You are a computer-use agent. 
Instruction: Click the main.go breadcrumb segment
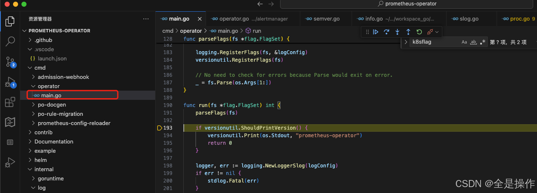[224, 31]
